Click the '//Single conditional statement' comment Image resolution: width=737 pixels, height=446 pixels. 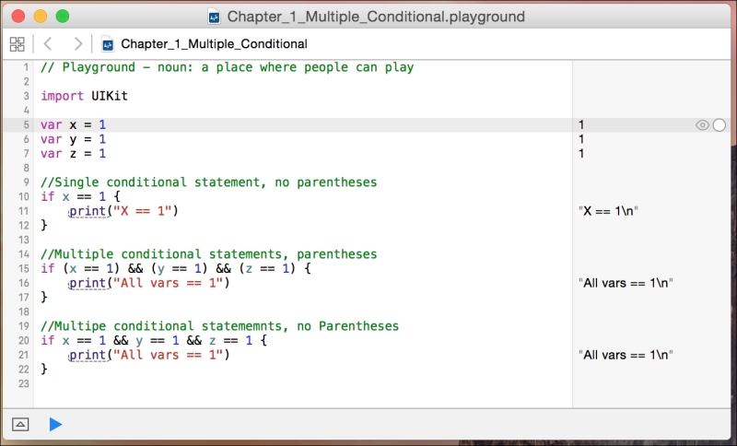(209, 182)
